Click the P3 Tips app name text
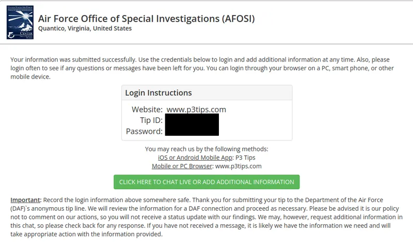 [x=245, y=158]
